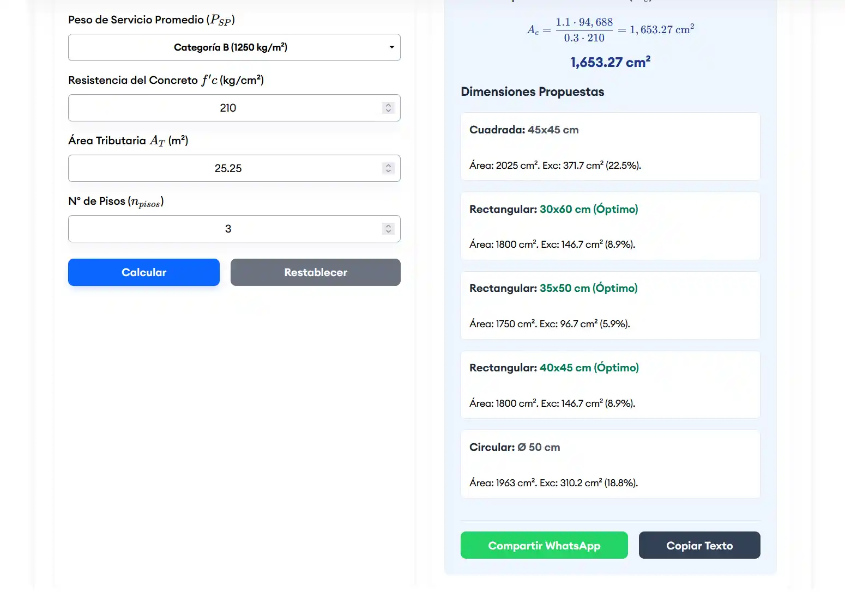Select the Cuadrada 45x45 cm card
This screenshot has width=845, height=599.
pos(610,146)
